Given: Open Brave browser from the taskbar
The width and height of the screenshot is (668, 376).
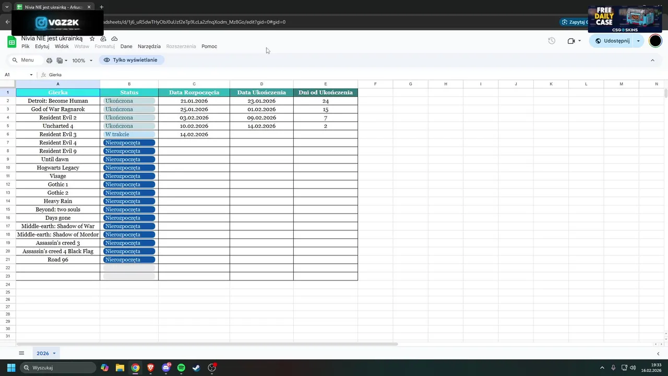Looking at the screenshot, I should tap(151, 368).
